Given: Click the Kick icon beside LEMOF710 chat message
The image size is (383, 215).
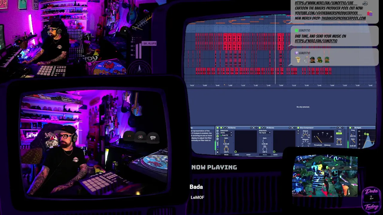Looking at the screenshot, I should point(297,30).
